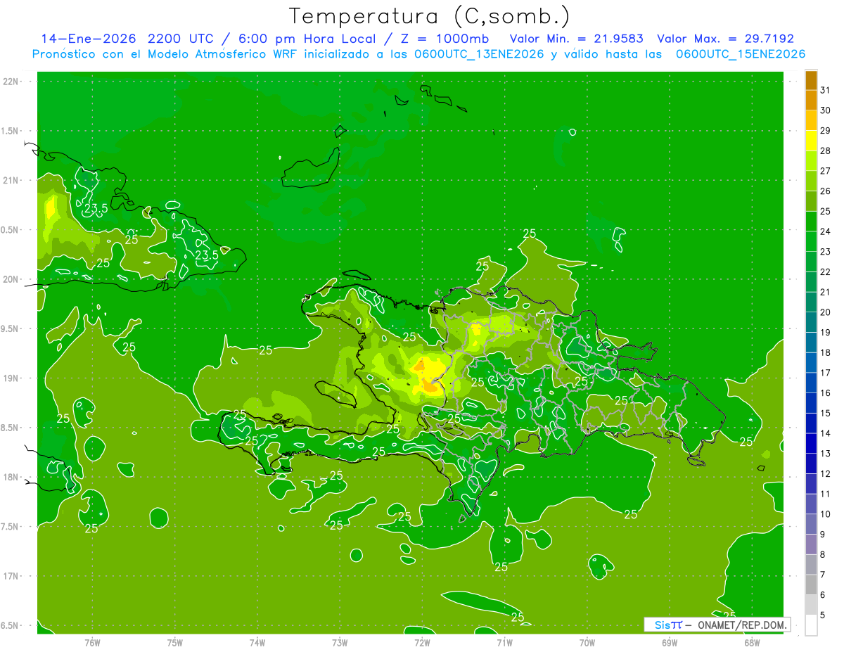Click the 22N latitude axis label
This screenshot has width=844, height=652.
pos(11,82)
